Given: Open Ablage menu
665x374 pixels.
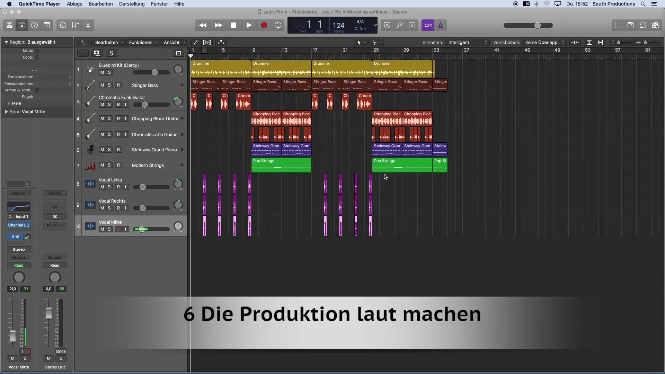Looking at the screenshot, I should click(74, 4).
